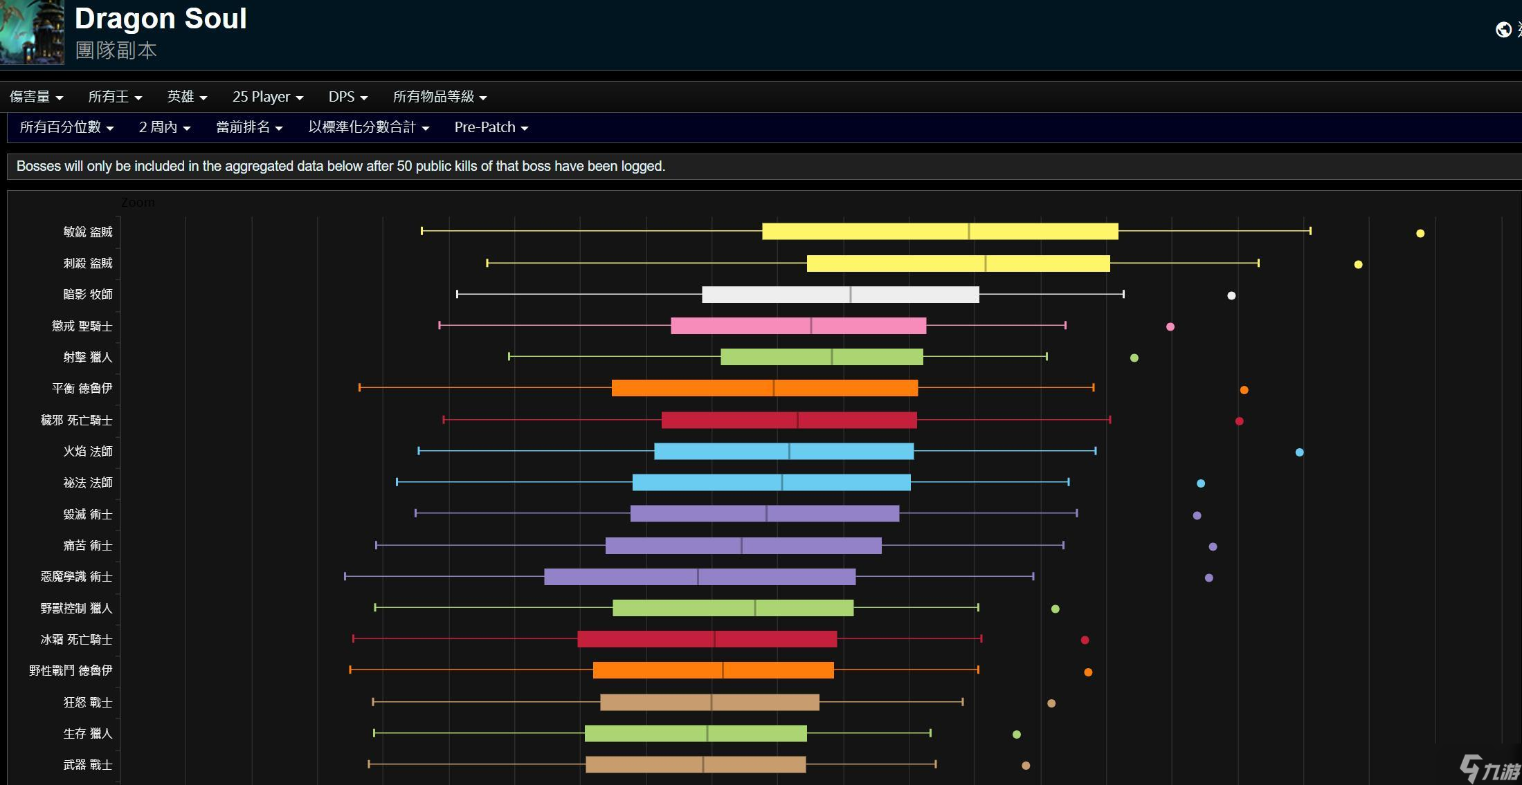Click the 平衡 德魯伊 axis label
Screen dimensions: 1522x785
(82, 389)
